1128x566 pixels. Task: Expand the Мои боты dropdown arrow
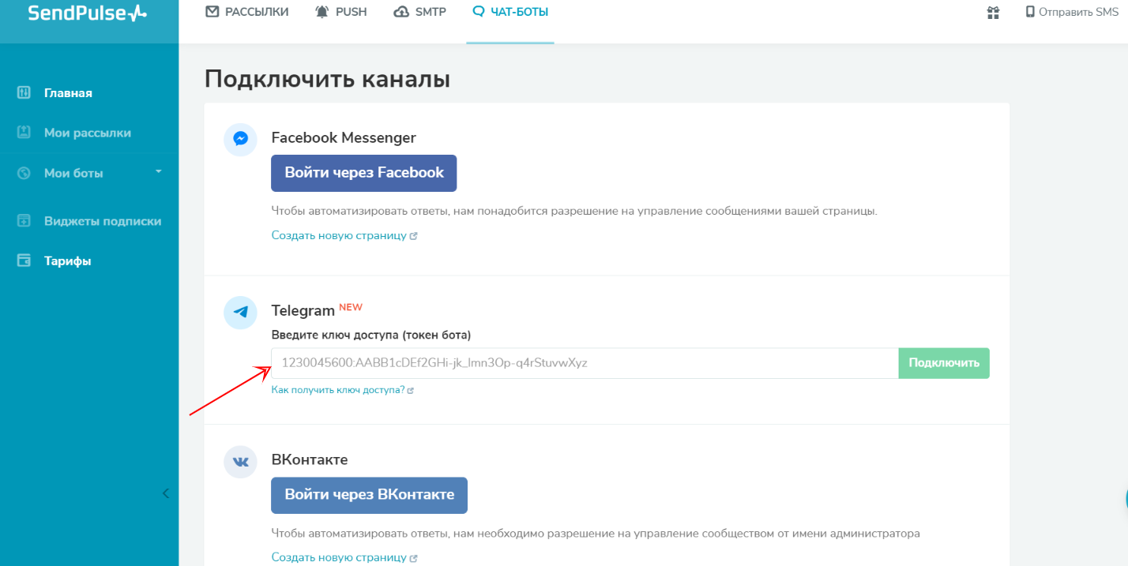pos(157,172)
